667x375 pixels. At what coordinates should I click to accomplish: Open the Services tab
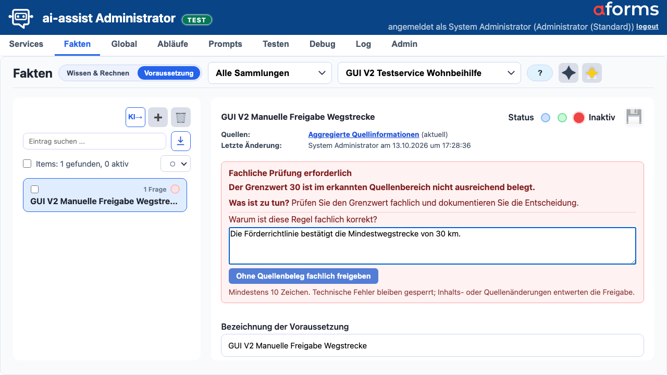(x=26, y=44)
